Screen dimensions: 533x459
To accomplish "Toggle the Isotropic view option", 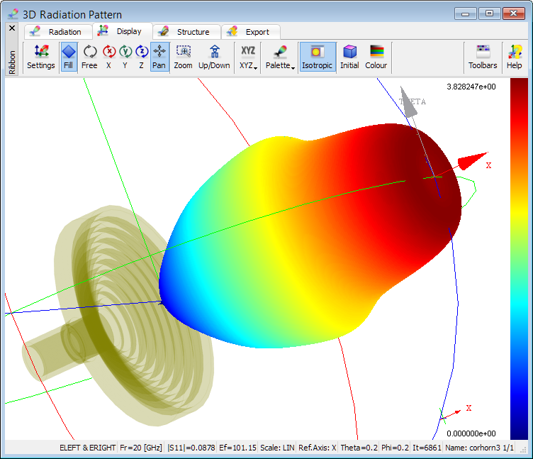I will pyautogui.click(x=317, y=57).
